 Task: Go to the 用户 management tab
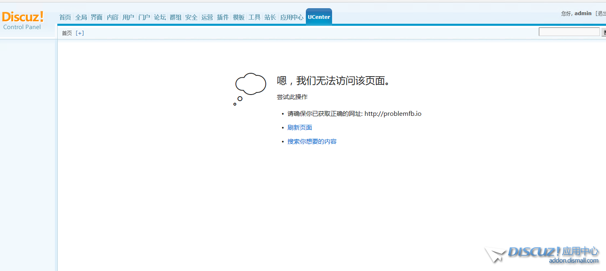click(x=128, y=17)
